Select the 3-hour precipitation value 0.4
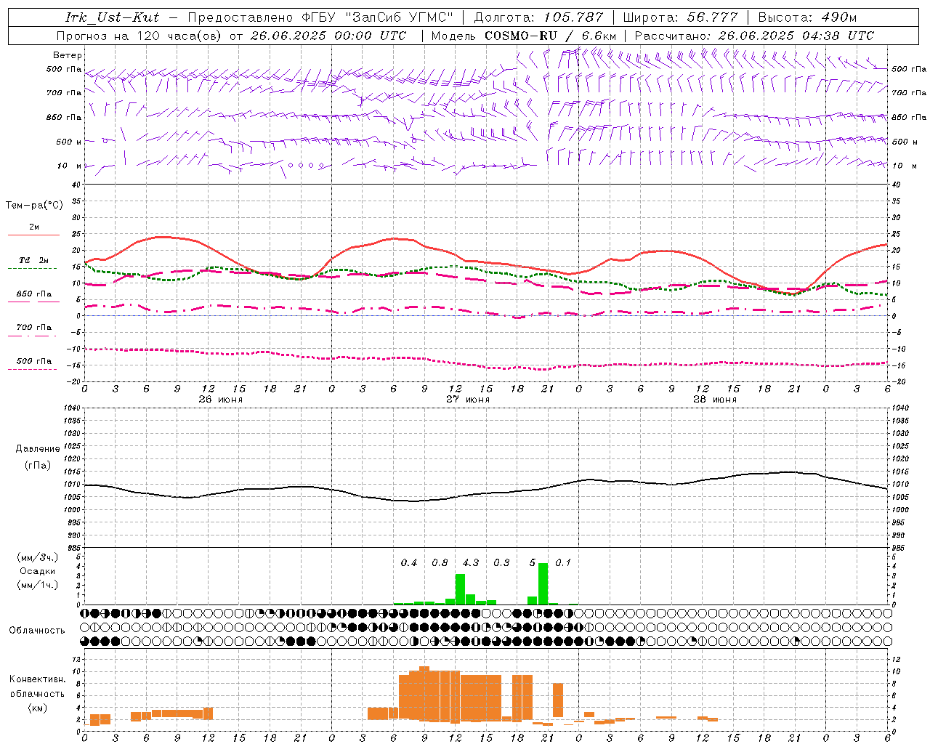 pos(409,563)
